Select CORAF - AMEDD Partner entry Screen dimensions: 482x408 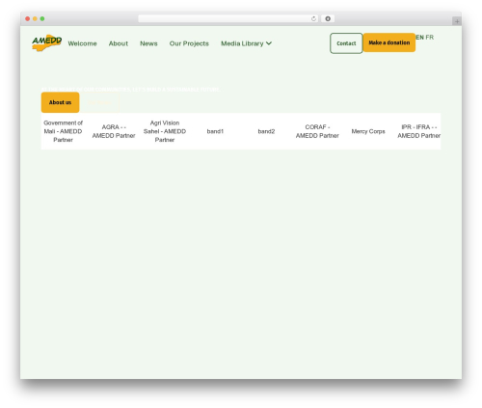(x=317, y=131)
